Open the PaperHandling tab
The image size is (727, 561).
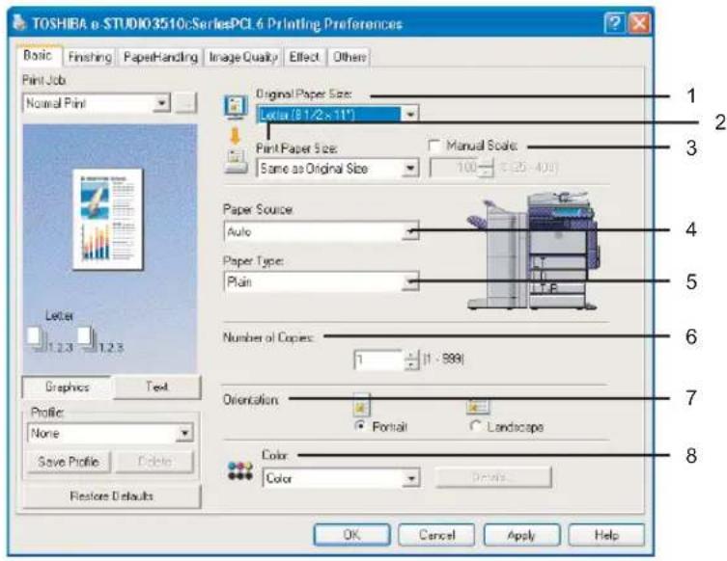pos(160,57)
